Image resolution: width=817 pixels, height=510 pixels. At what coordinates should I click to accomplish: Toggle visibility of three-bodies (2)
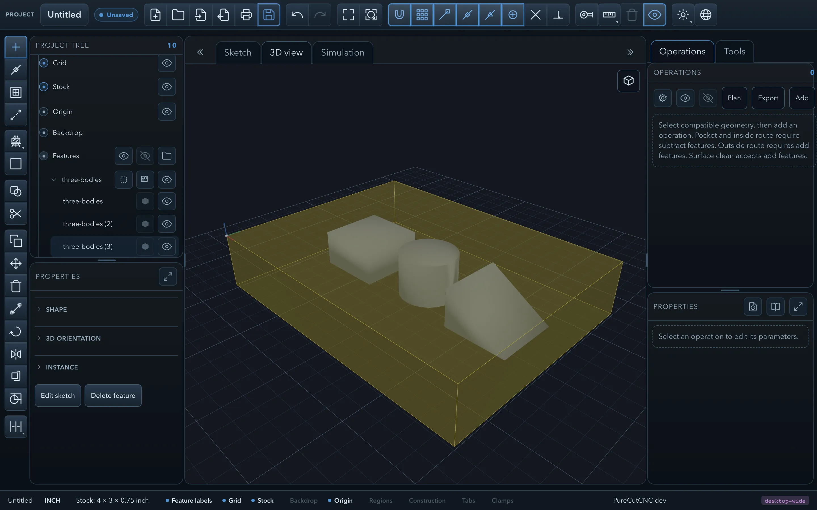[167, 224]
